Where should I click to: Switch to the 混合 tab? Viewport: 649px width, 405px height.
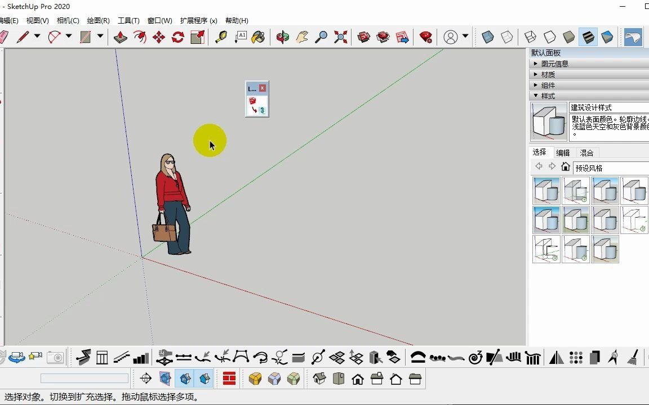point(586,153)
